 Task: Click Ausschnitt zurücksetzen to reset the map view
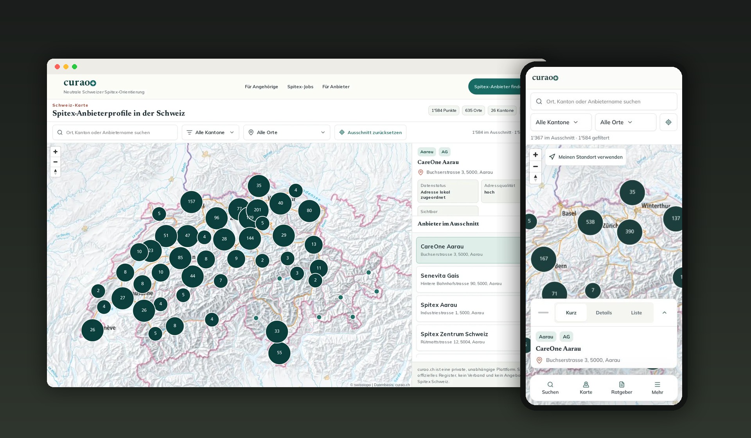point(370,133)
